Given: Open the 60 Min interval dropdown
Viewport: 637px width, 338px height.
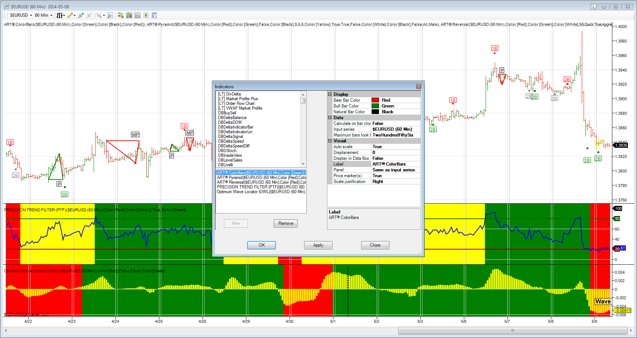Looking at the screenshot, I should click(44, 15).
